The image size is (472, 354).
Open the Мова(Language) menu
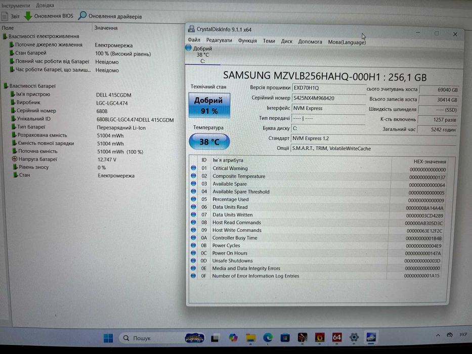[347, 42]
